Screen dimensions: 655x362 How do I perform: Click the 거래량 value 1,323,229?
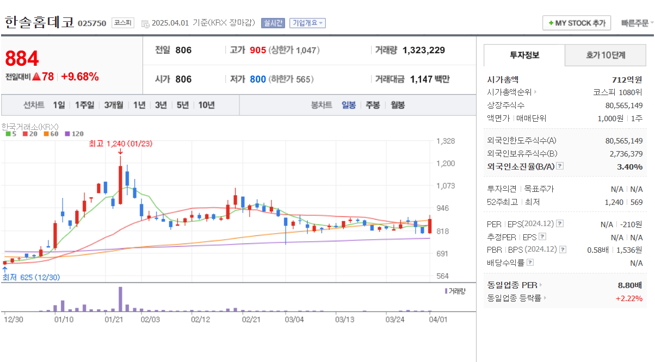pyautogui.click(x=424, y=50)
